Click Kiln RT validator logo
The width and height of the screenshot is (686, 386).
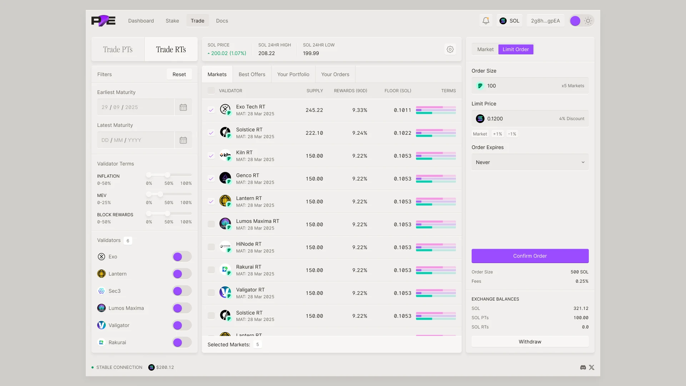point(225,155)
